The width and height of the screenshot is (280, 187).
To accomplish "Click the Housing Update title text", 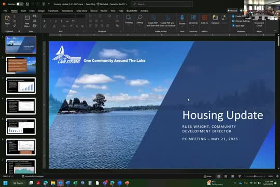I will (222, 115).
